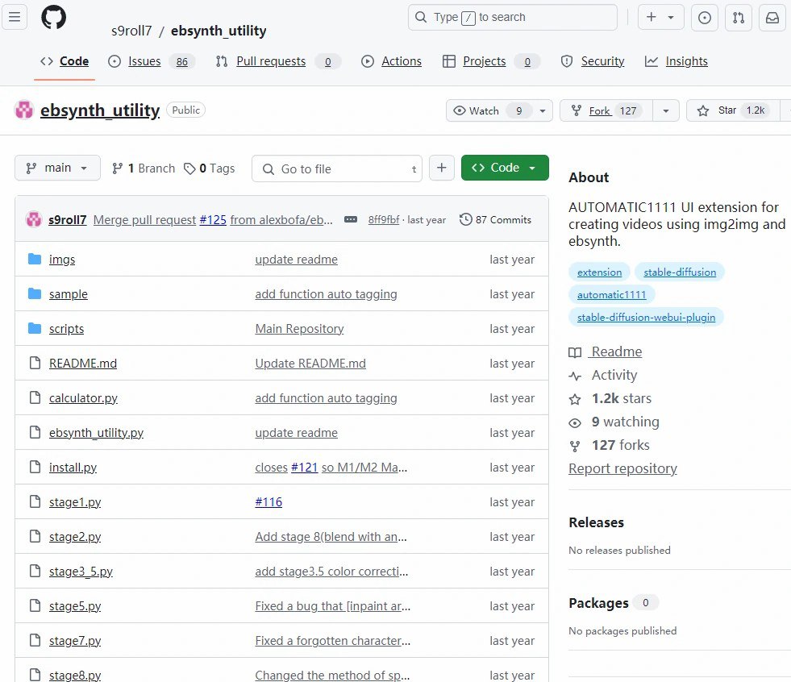Viewport: 791px width, 682px height.
Task: Open the README.md file
Action: point(83,364)
